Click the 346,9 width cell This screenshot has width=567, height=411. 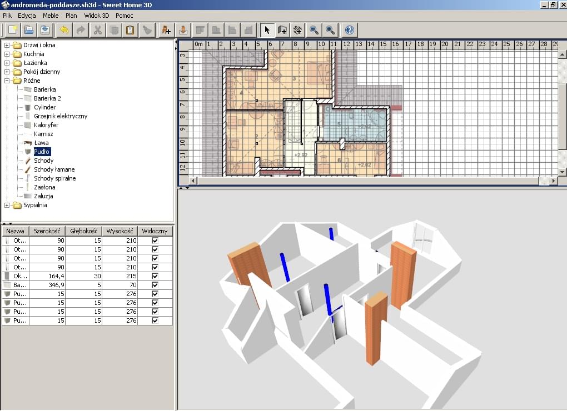pos(47,285)
